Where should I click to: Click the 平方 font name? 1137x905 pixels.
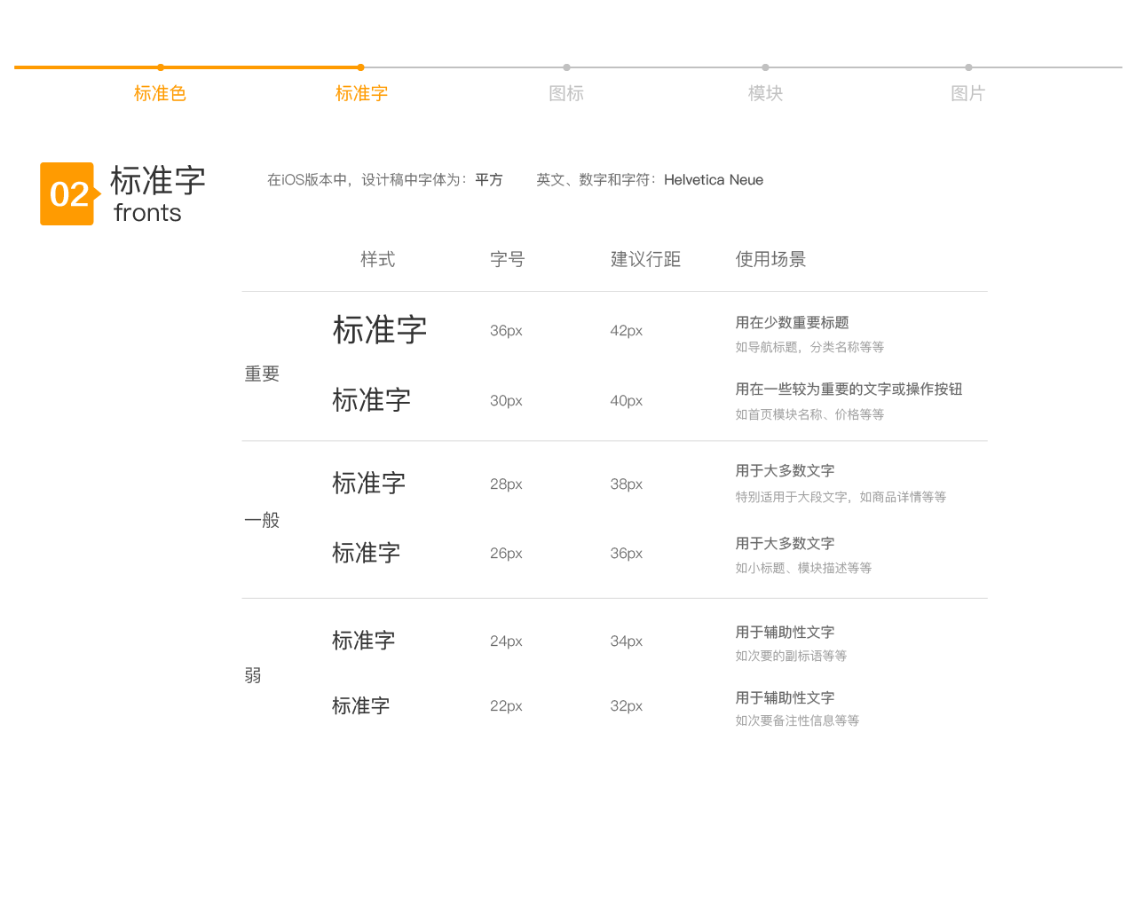[489, 180]
